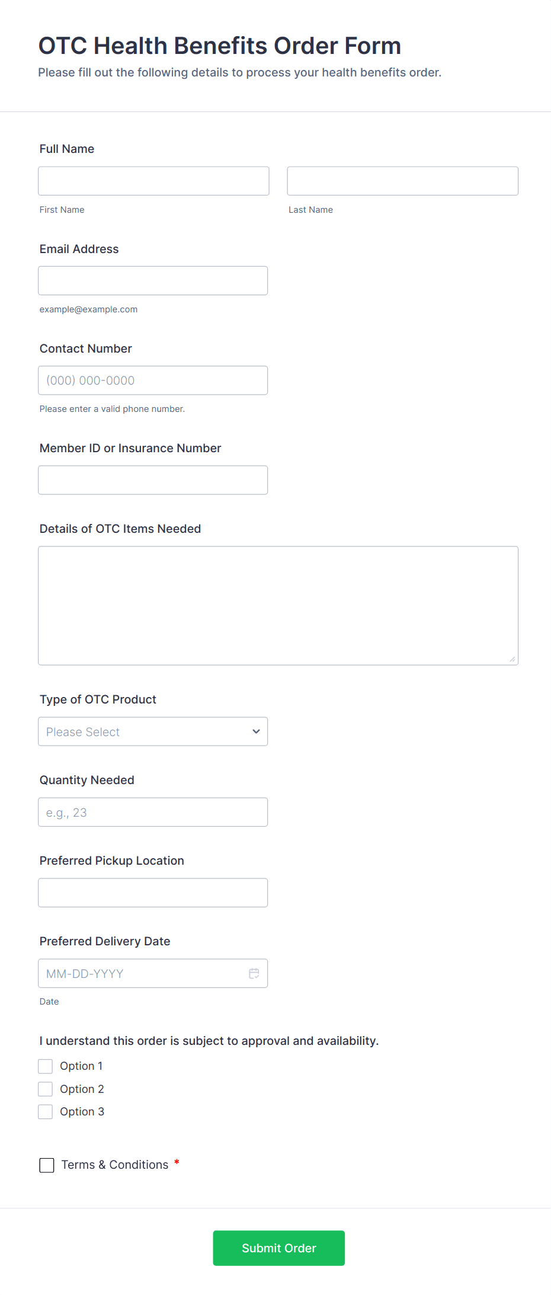551x1295 pixels.
Task: Click the Preferred Pickup Location input
Action: [x=153, y=893]
